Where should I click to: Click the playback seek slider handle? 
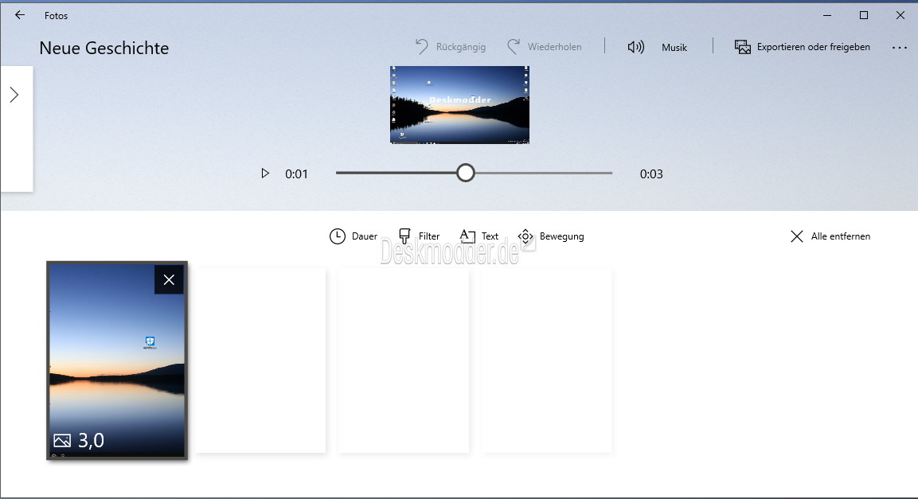point(466,173)
